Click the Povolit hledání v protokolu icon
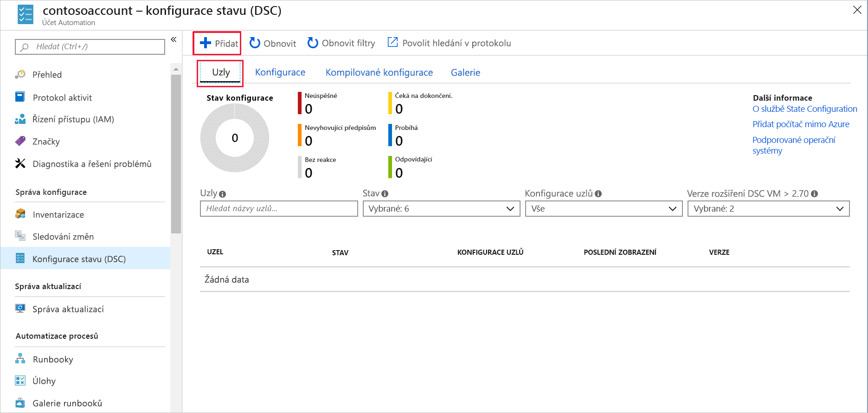 tap(392, 42)
